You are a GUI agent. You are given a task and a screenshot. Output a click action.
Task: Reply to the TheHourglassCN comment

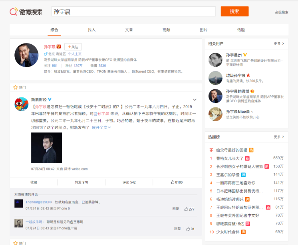click(176, 209)
